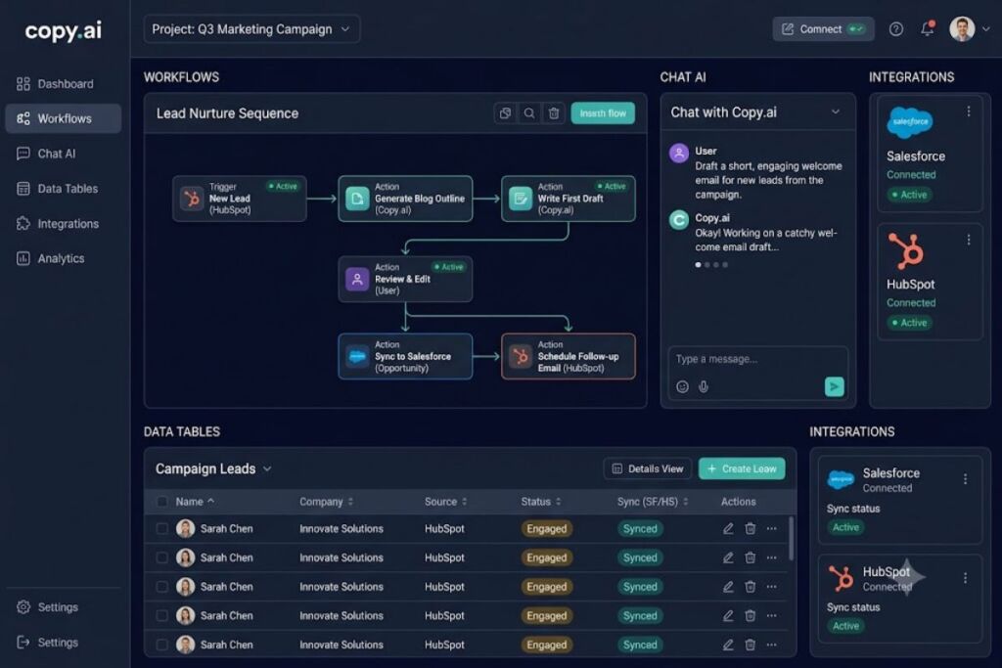Click the large Salesforce cloud logo
The width and height of the screenshot is (1002, 668).
point(910,122)
